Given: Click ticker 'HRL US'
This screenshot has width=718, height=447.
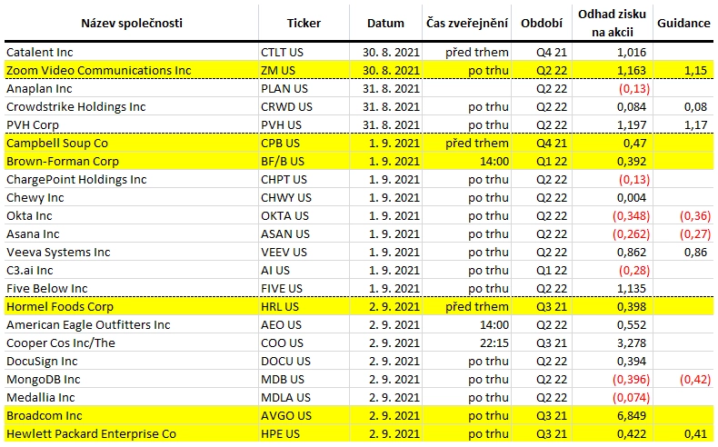Looking at the screenshot, I should 280,307.
